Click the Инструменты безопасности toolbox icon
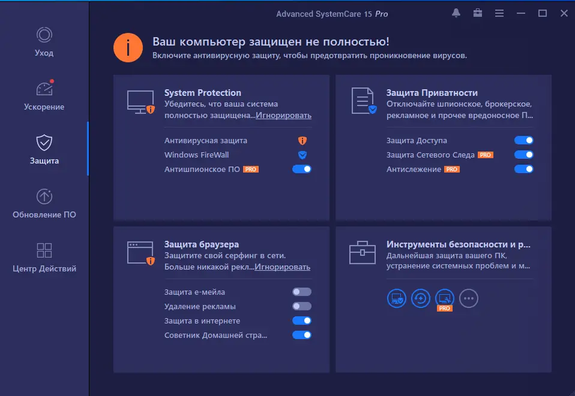Viewport: 575px width, 396px height. [x=363, y=253]
